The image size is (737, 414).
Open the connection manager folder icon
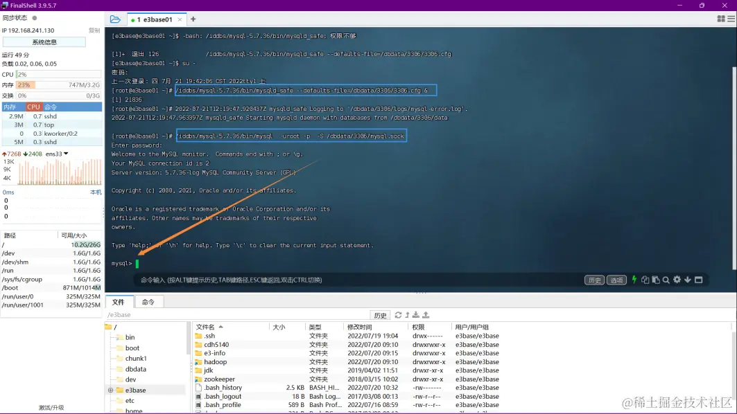[115, 19]
